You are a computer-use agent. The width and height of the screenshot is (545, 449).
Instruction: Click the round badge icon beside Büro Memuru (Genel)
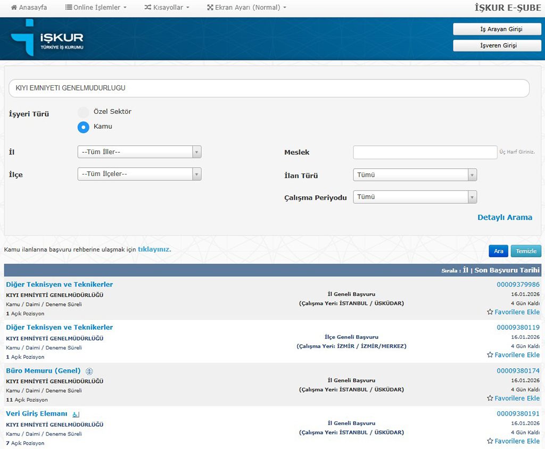point(89,371)
